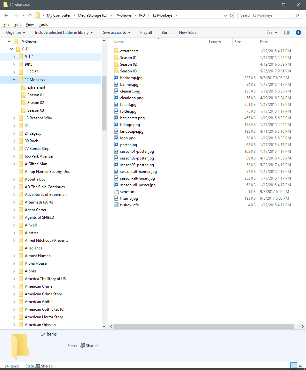This screenshot has width=306, height=370.
Task: Select the Alcatraz folder in tree
Action: point(32,233)
